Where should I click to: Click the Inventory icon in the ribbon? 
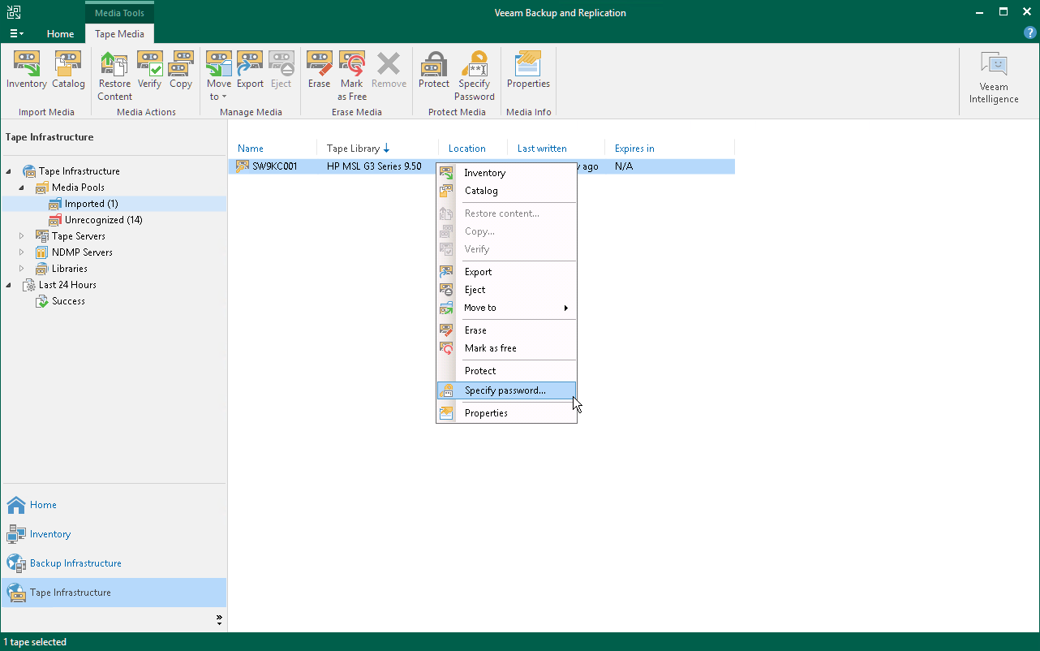tap(26, 69)
